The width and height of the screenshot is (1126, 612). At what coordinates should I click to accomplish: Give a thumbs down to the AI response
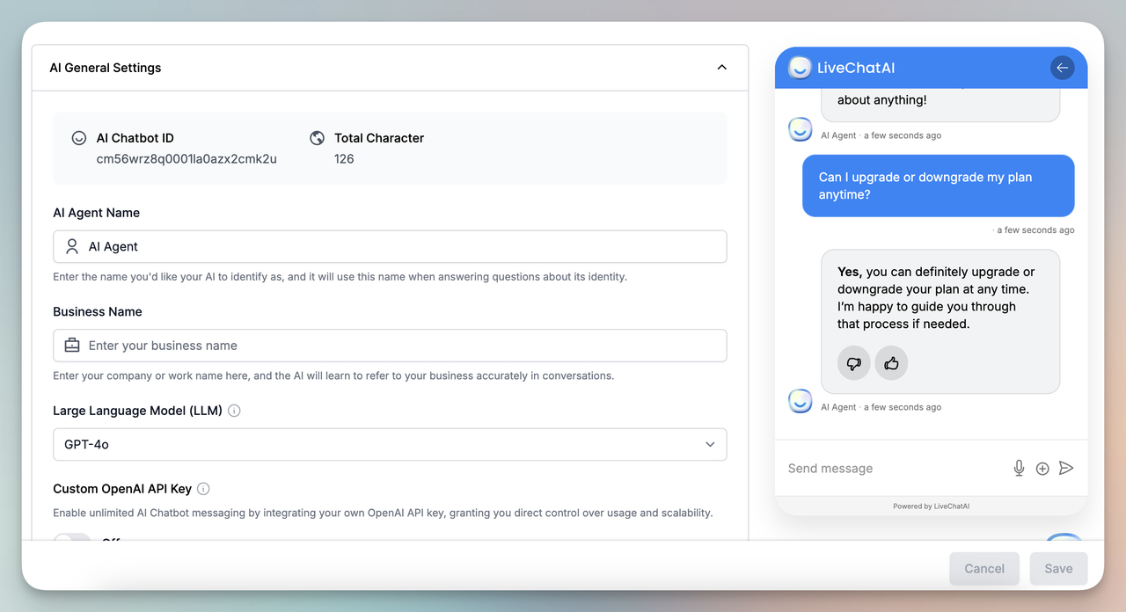click(853, 362)
